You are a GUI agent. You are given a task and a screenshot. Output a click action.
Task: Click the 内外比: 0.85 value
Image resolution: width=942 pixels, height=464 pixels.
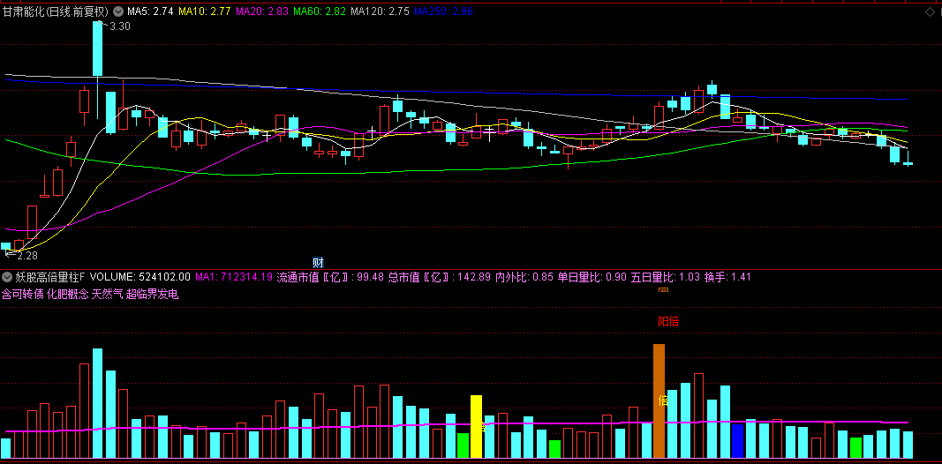pos(524,277)
